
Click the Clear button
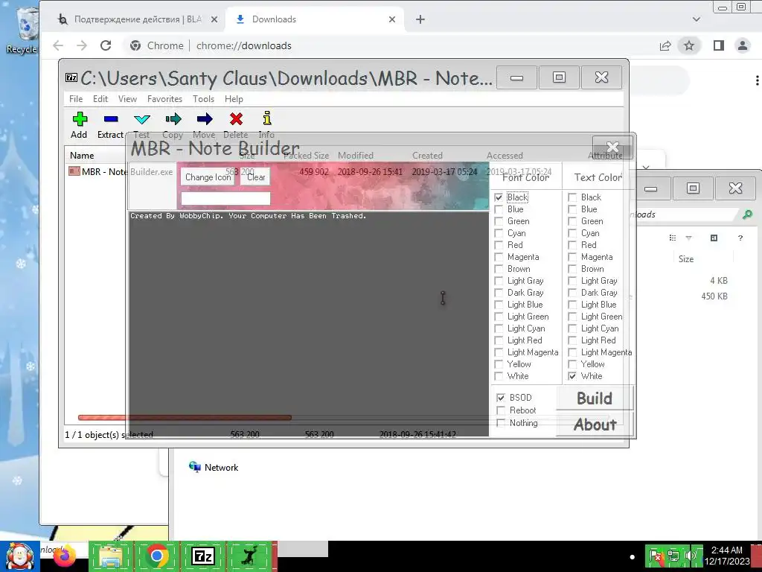click(x=256, y=177)
